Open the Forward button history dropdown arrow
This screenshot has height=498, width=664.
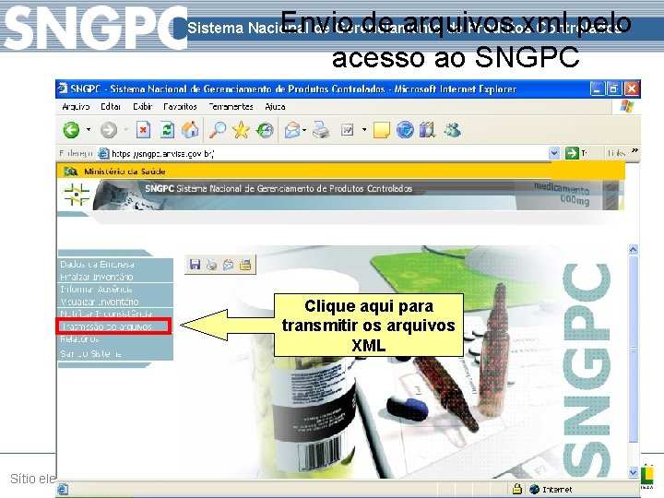125,130
